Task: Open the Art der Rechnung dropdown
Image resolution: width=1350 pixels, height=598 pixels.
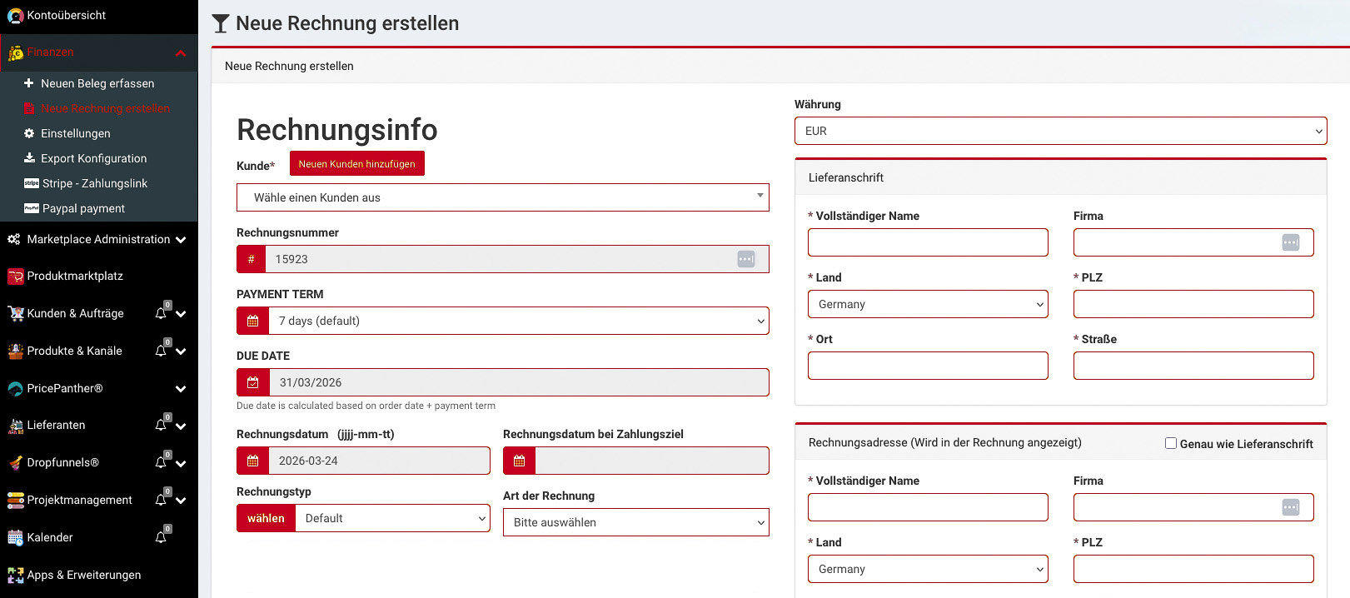Action: coord(636,522)
